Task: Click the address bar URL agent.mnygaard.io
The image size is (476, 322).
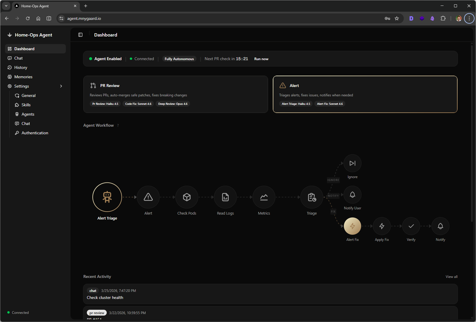Action: [x=84, y=18]
